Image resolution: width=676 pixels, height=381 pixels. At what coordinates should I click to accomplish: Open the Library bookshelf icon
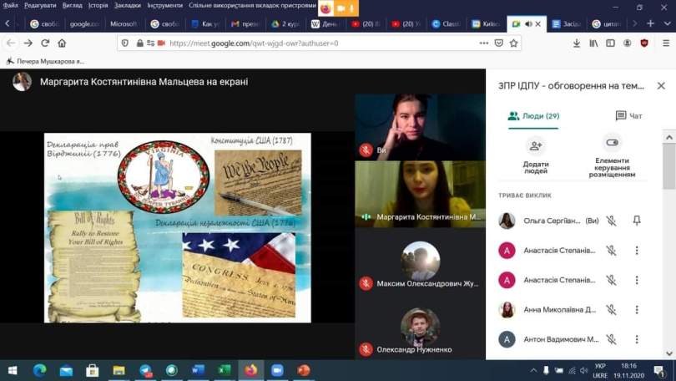point(593,43)
